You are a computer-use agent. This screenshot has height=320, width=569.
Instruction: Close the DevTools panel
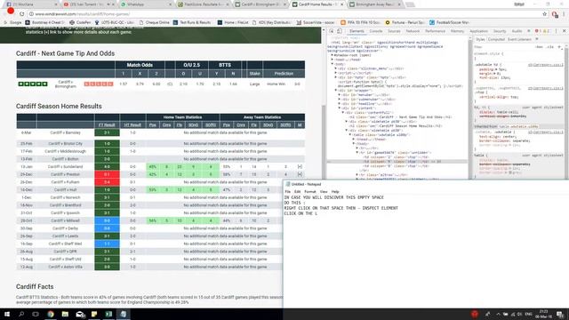(564, 31)
